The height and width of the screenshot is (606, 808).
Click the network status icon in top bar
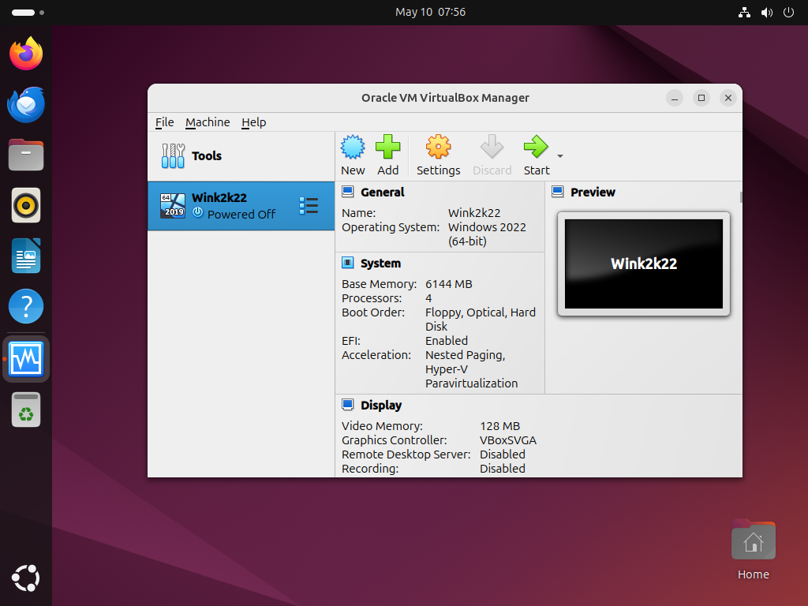click(x=744, y=13)
